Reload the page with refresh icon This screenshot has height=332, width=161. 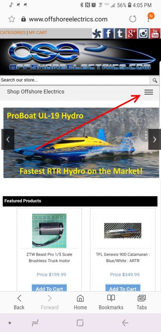point(133,19)
